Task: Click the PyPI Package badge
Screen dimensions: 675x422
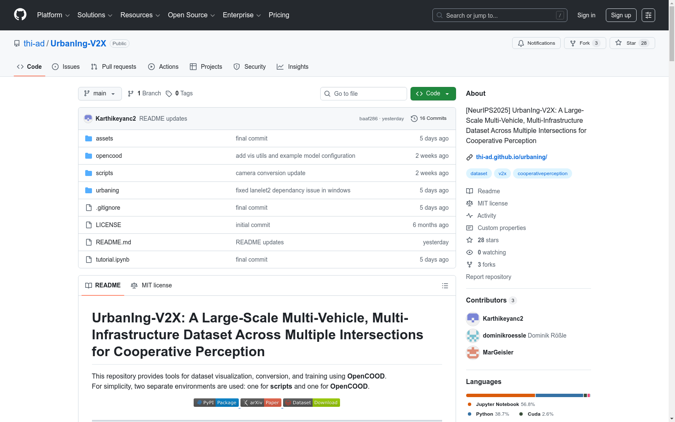Action: click(216, 403)
